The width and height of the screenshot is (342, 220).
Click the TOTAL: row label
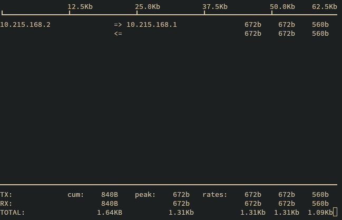[x=13, y=213]
